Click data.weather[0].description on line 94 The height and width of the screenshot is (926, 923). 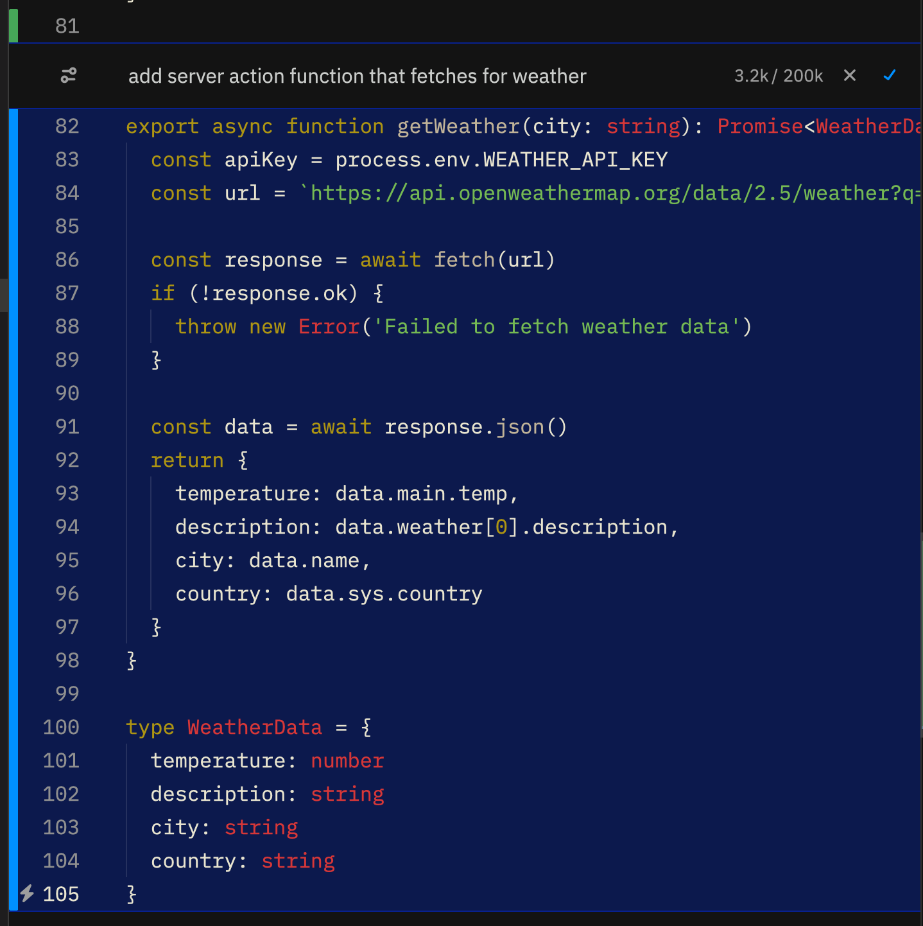502,527
